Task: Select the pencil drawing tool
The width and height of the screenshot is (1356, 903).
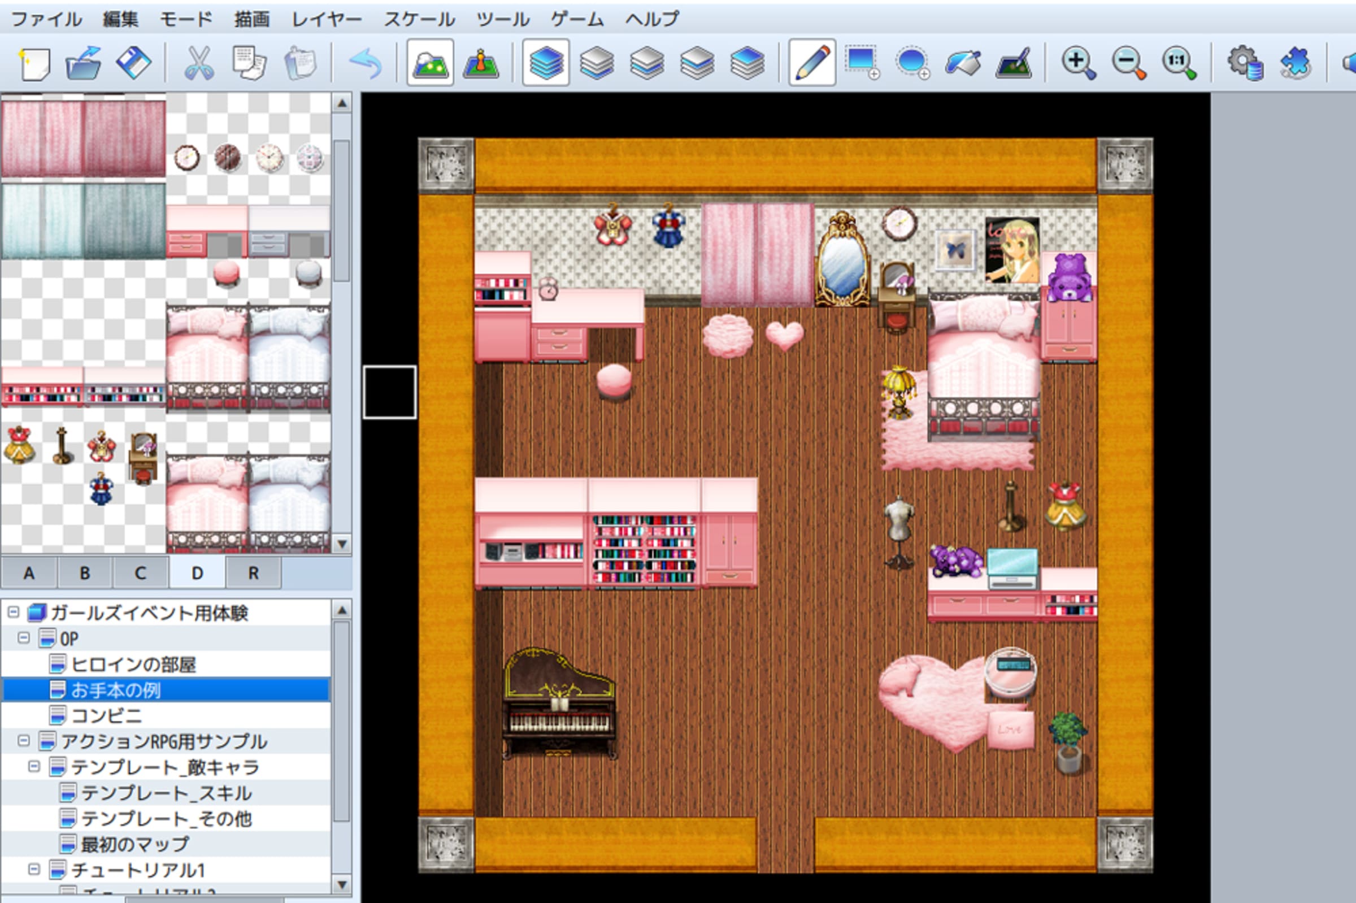Action: 812,62
